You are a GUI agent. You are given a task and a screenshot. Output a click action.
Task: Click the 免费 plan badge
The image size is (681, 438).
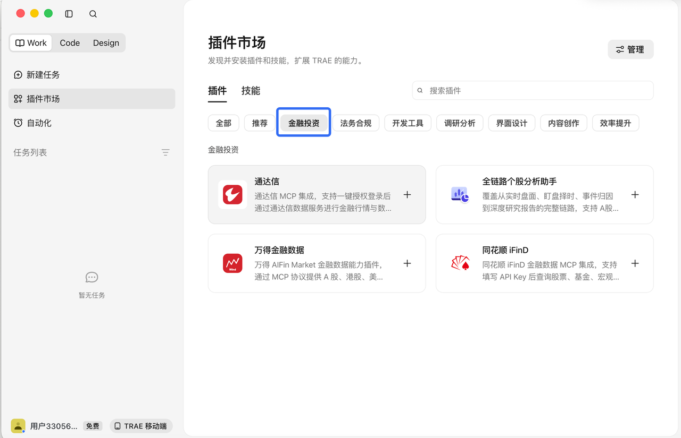coord(93,426)
